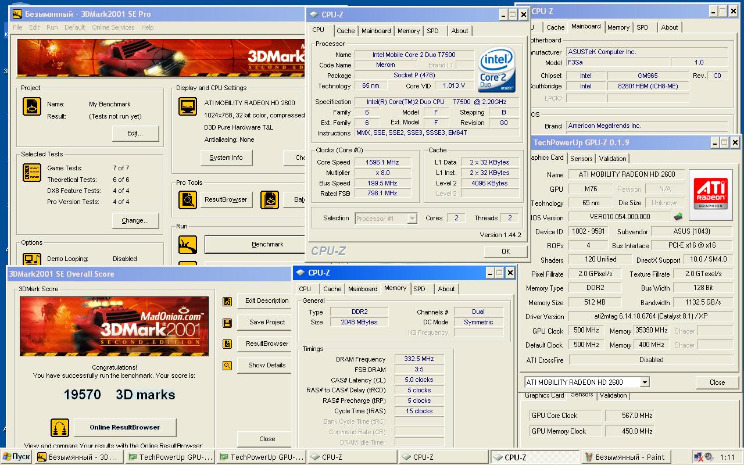Image resolution: width=744 pixels, height=465 pixels.
Task: Click the batch run icon in Pro Tools
Action: click(x=270, y=200)
